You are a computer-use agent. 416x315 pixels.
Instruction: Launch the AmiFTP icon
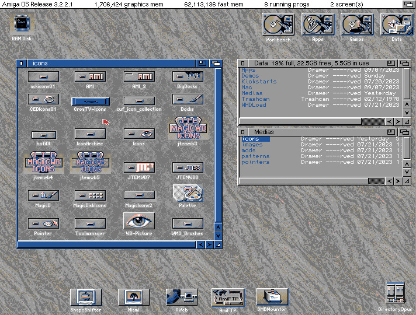pos(228,297)
